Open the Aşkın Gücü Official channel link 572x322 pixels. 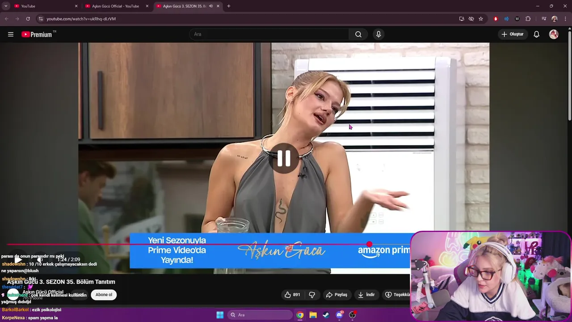[43, 292]
